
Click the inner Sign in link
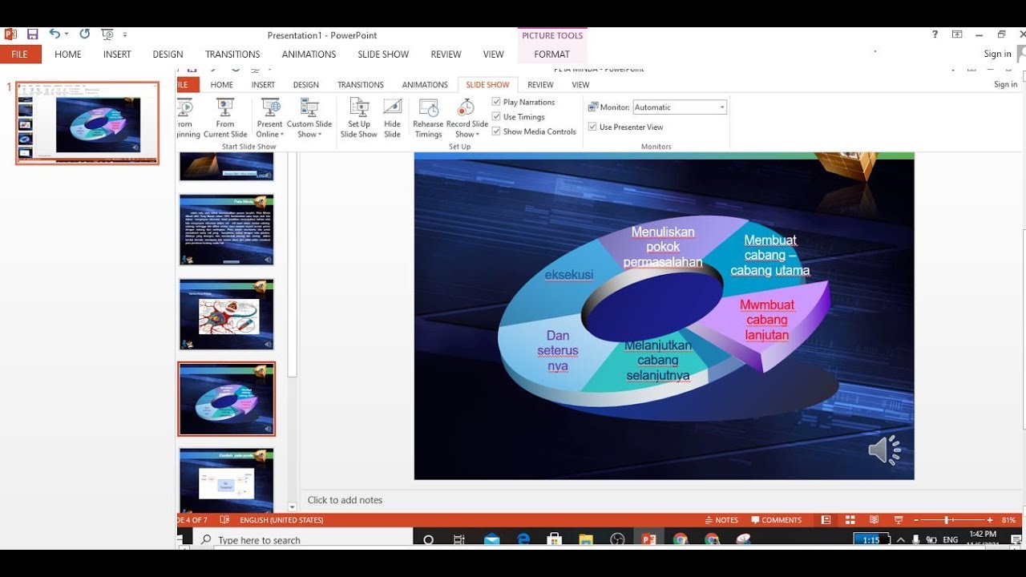pos(1005,85)
